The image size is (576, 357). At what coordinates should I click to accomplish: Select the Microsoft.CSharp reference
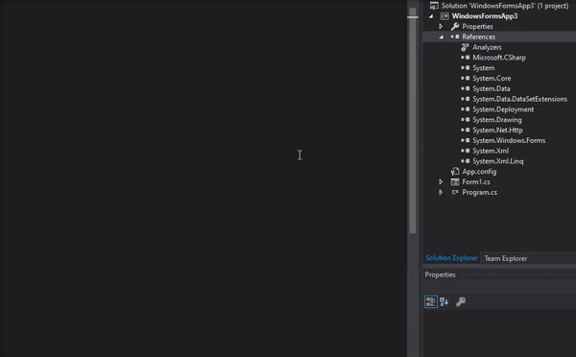pyautogui.click(x=499, y=58)
